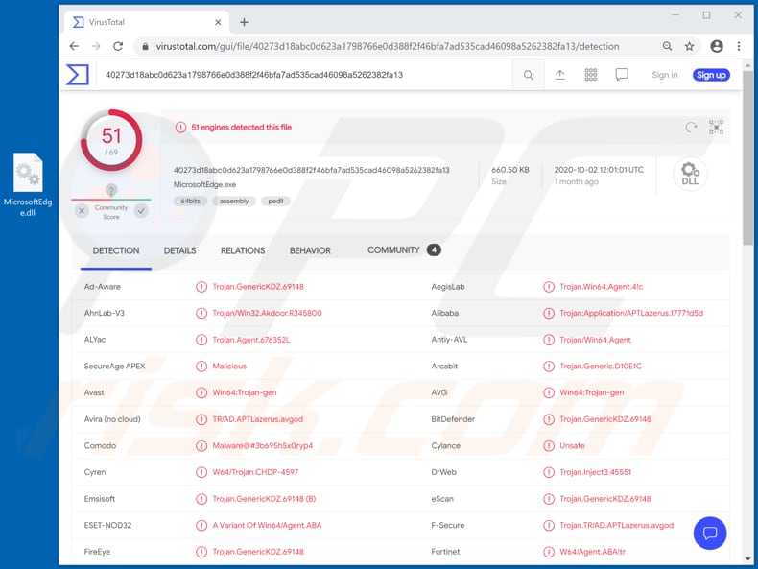Click A Variant Of Win64/Agent.ABA result
The height and width of the screenshot is (569, 758).
[267, 526]
